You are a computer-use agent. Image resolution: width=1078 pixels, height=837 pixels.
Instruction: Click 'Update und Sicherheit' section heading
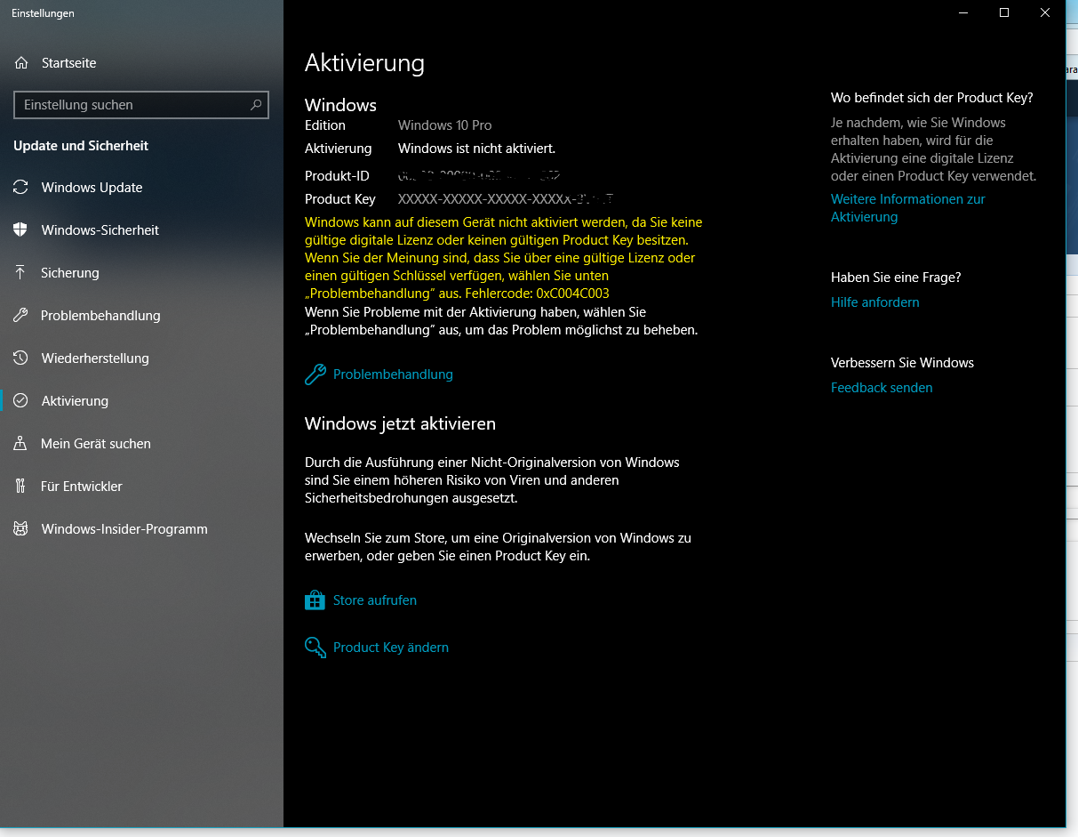tap(81, 146)
